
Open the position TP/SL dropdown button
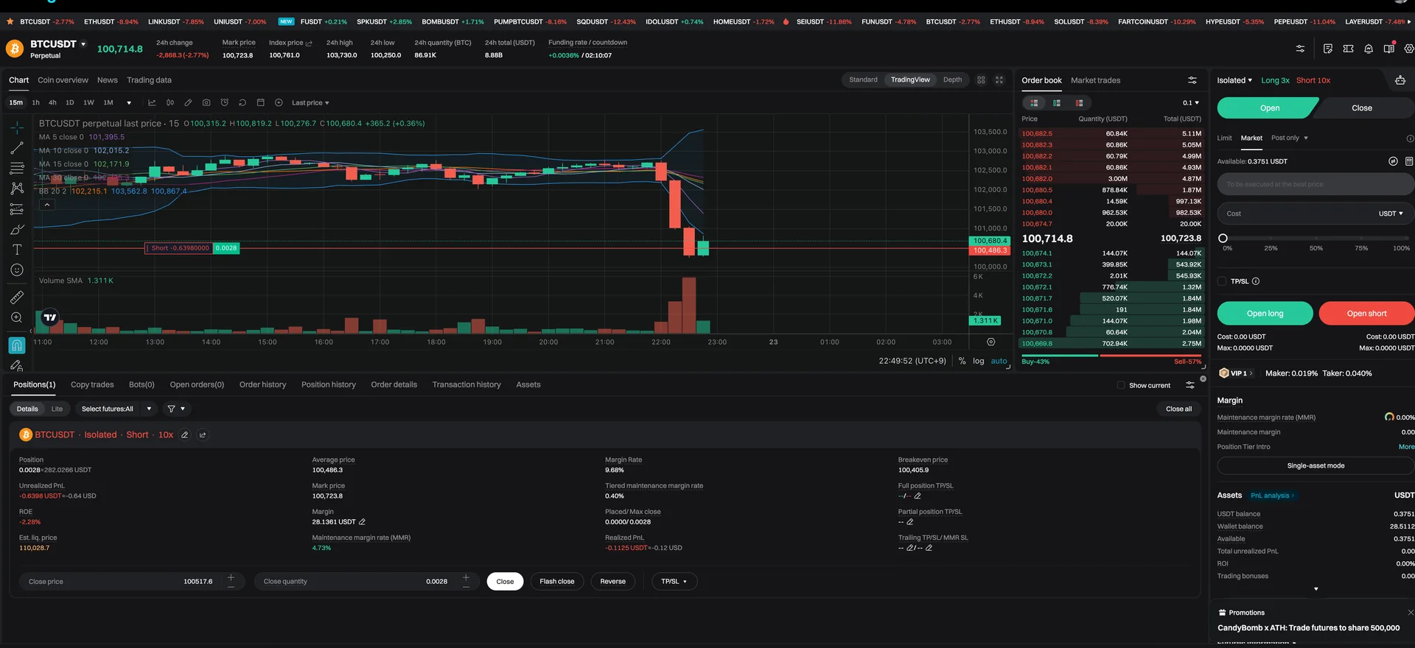point(674,582)
